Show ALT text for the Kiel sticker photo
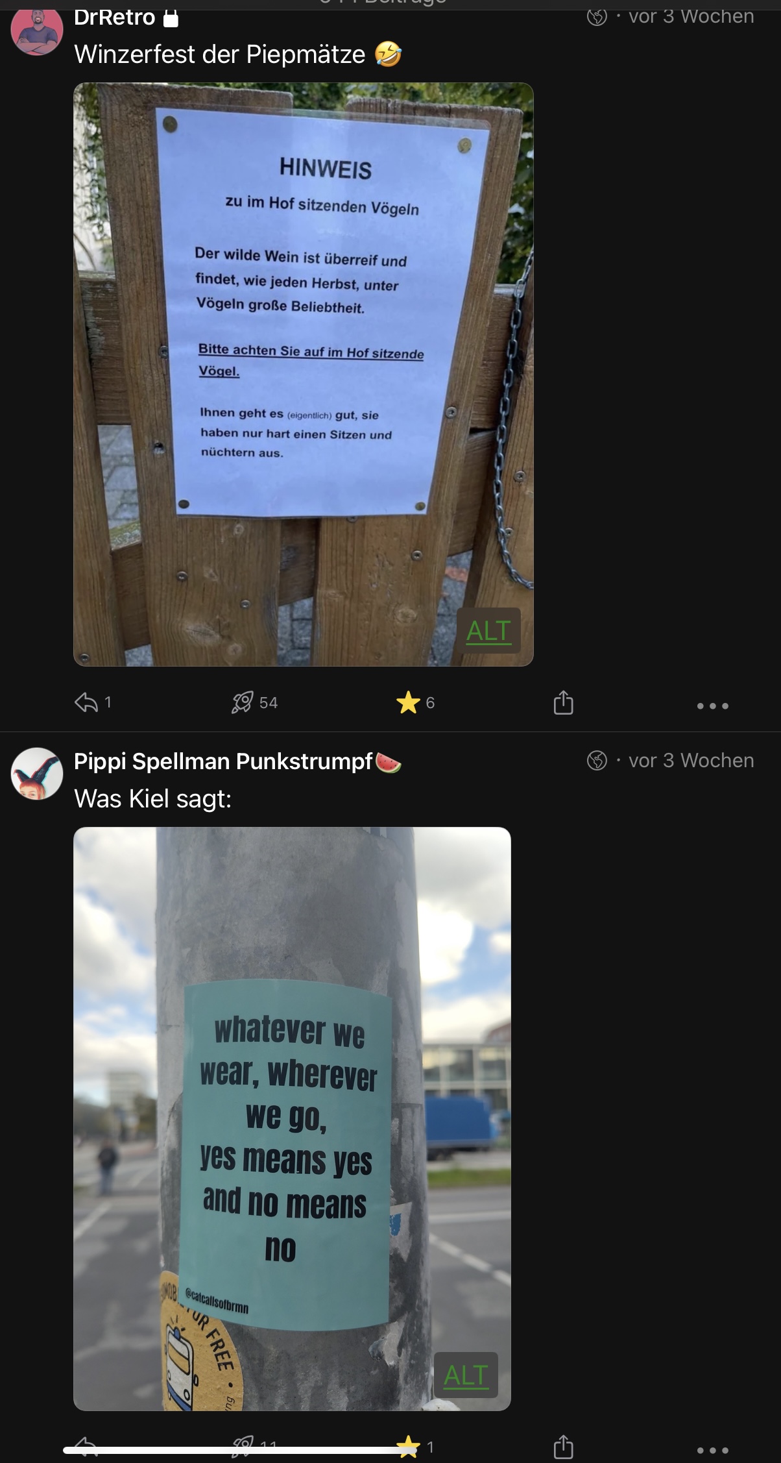 [x=466, y=1375]
